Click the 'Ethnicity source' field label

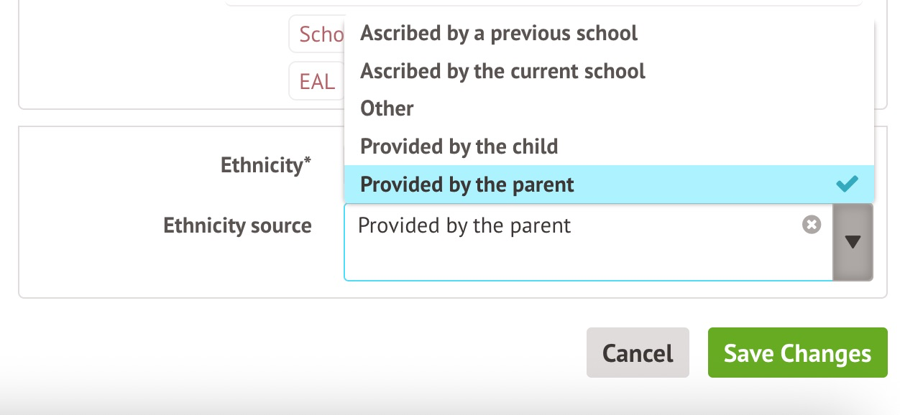(x=237, y=225)
